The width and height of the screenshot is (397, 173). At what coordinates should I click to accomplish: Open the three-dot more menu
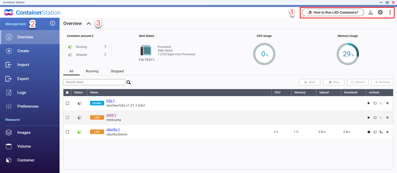tap(390, 13)
